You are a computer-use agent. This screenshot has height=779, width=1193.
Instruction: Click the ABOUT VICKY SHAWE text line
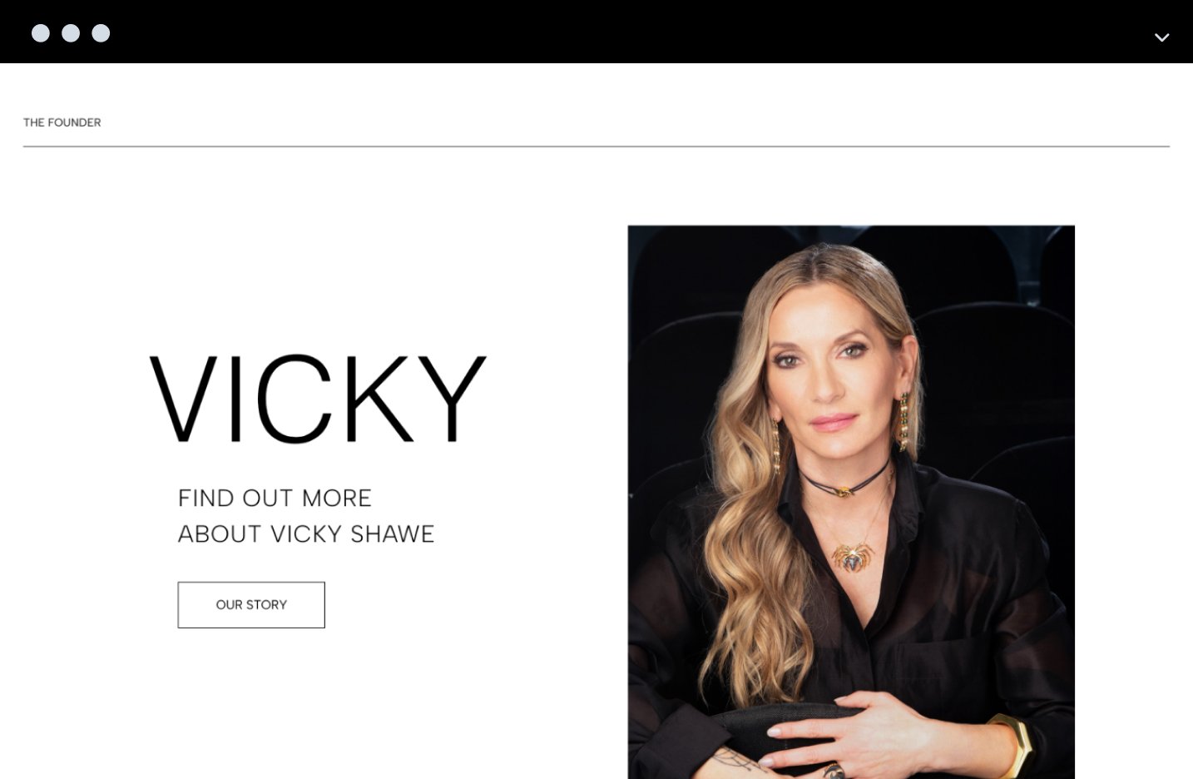(306, 533)
